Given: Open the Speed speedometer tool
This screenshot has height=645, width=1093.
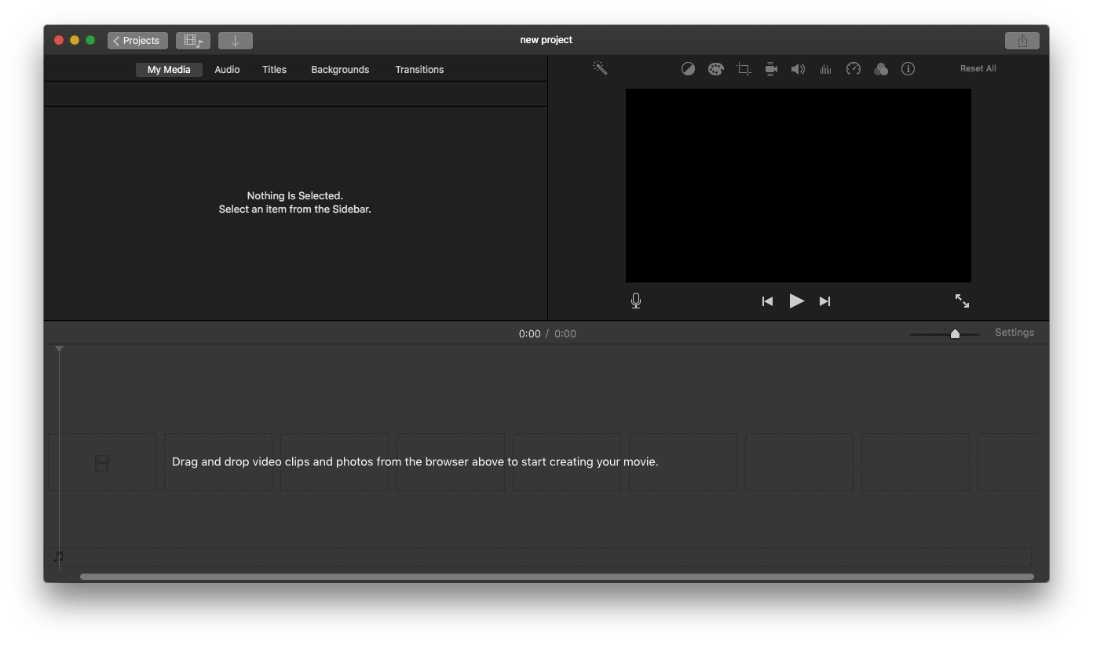Looking at the screenshot, I should pos(854,69).
